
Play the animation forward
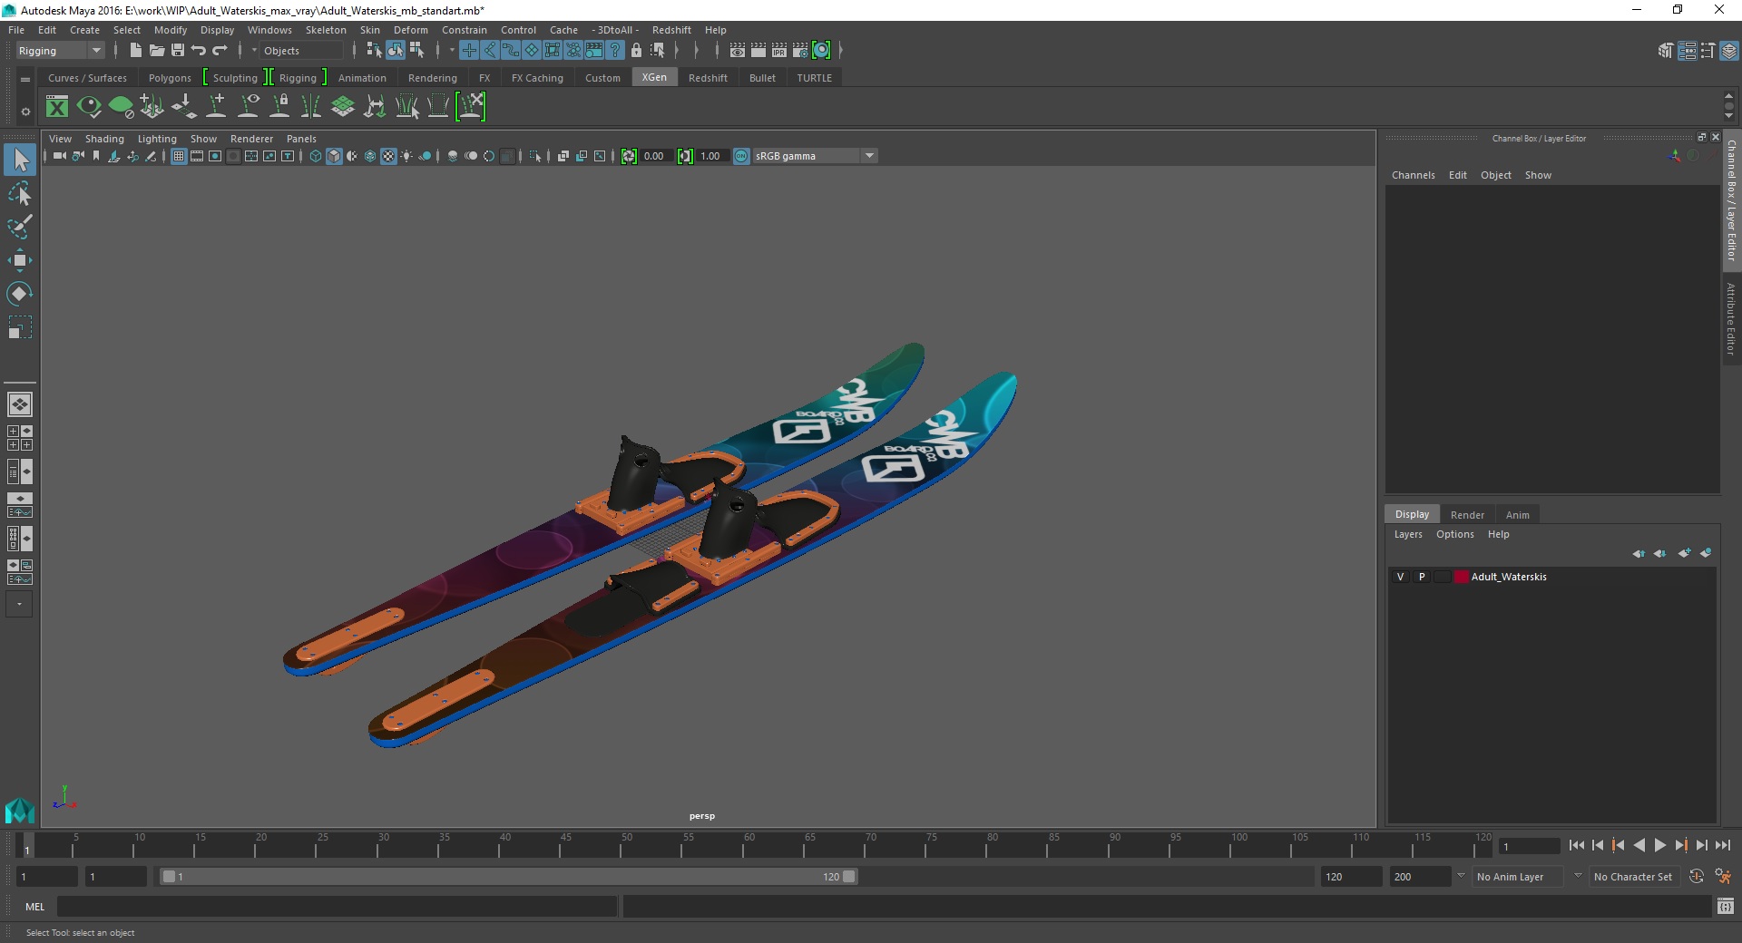pos(1659,845)
